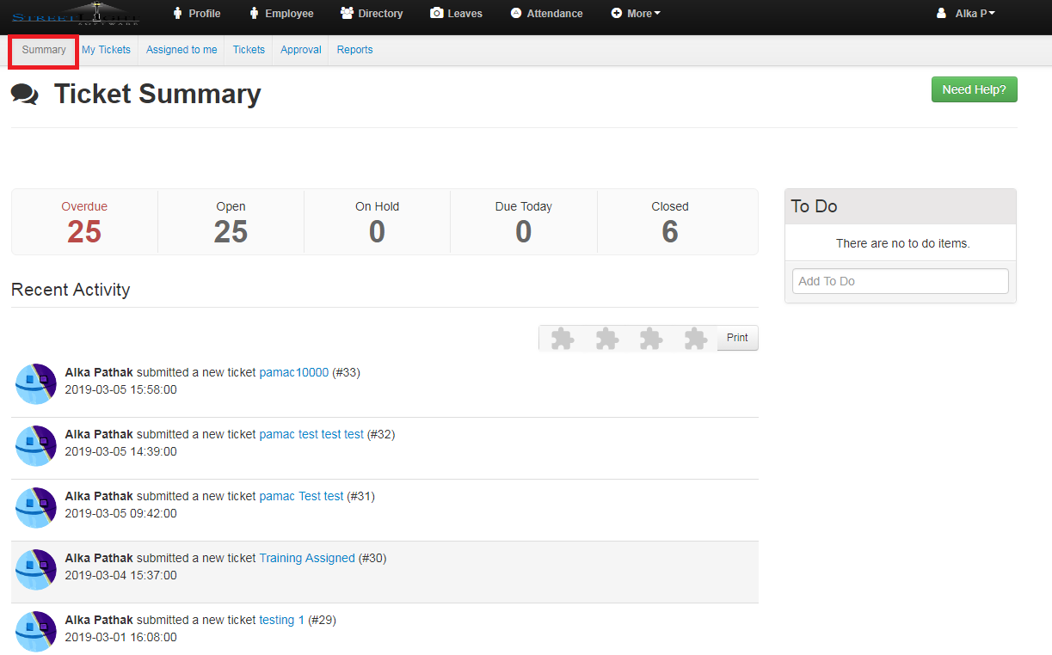The width and height of the screenshot is (1052, 655).
Task: Click the Street Light Software logo
Action: click(76, 15)
